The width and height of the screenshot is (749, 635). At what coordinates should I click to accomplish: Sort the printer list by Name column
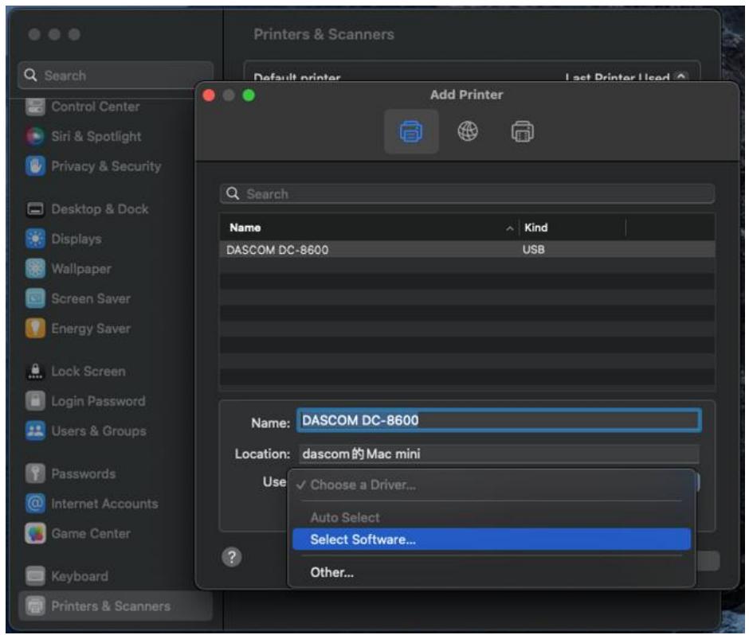pos(369,228)
